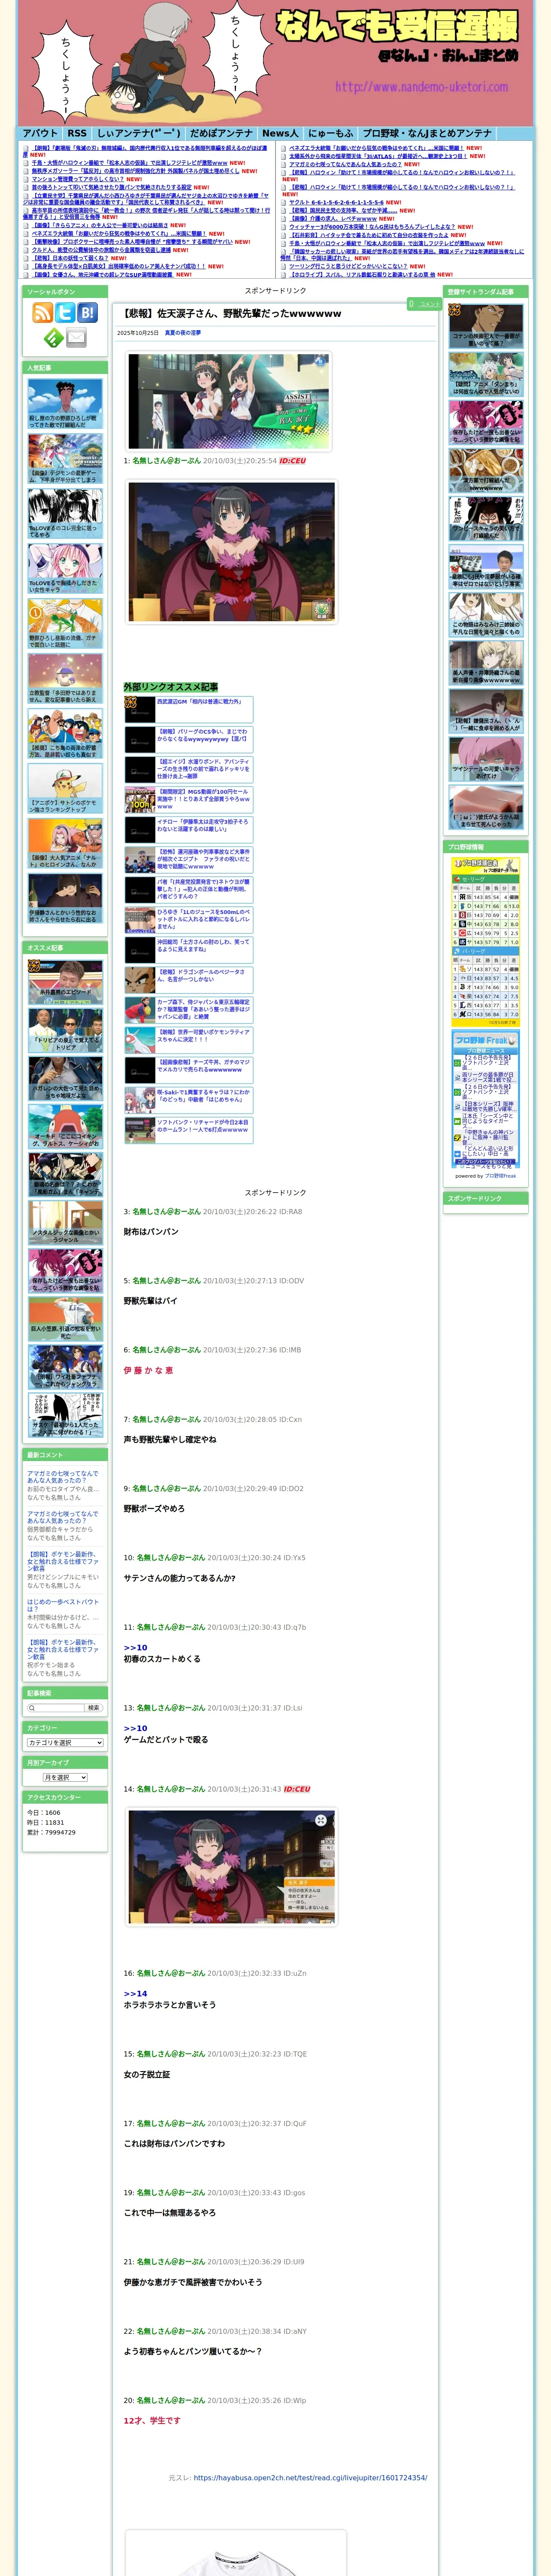551x2576 pixels.
Task: Open 世界一可愛いポケモンラティアス recommended article
Action: tap(188, 1039)
